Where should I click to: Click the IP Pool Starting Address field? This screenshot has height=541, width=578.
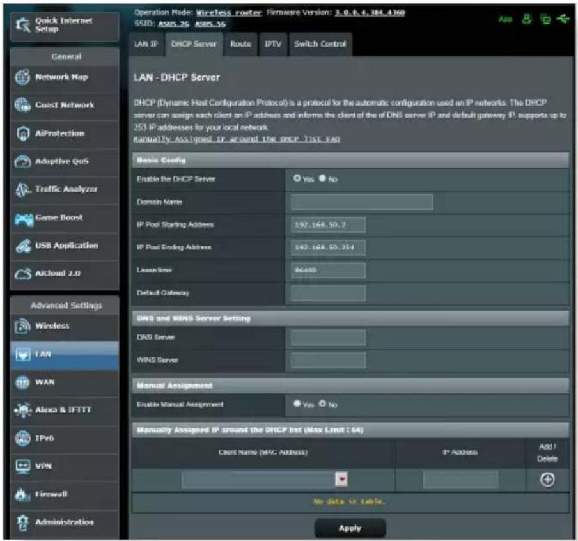click(328, 224)
